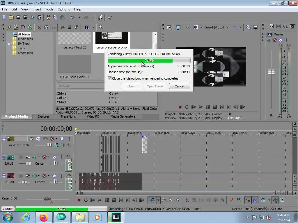Click the status bar Cancel button
This screenshot has height=223, width=298.
click(x=8, y=209)
